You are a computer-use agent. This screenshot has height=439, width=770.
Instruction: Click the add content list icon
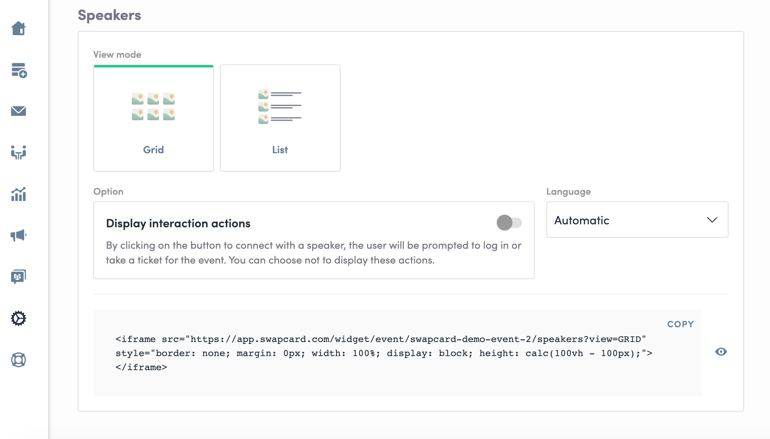tap(19, 70)
